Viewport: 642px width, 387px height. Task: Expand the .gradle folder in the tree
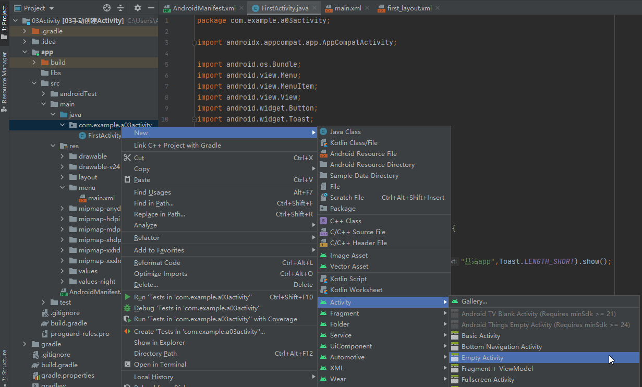(x=25, y=31)
